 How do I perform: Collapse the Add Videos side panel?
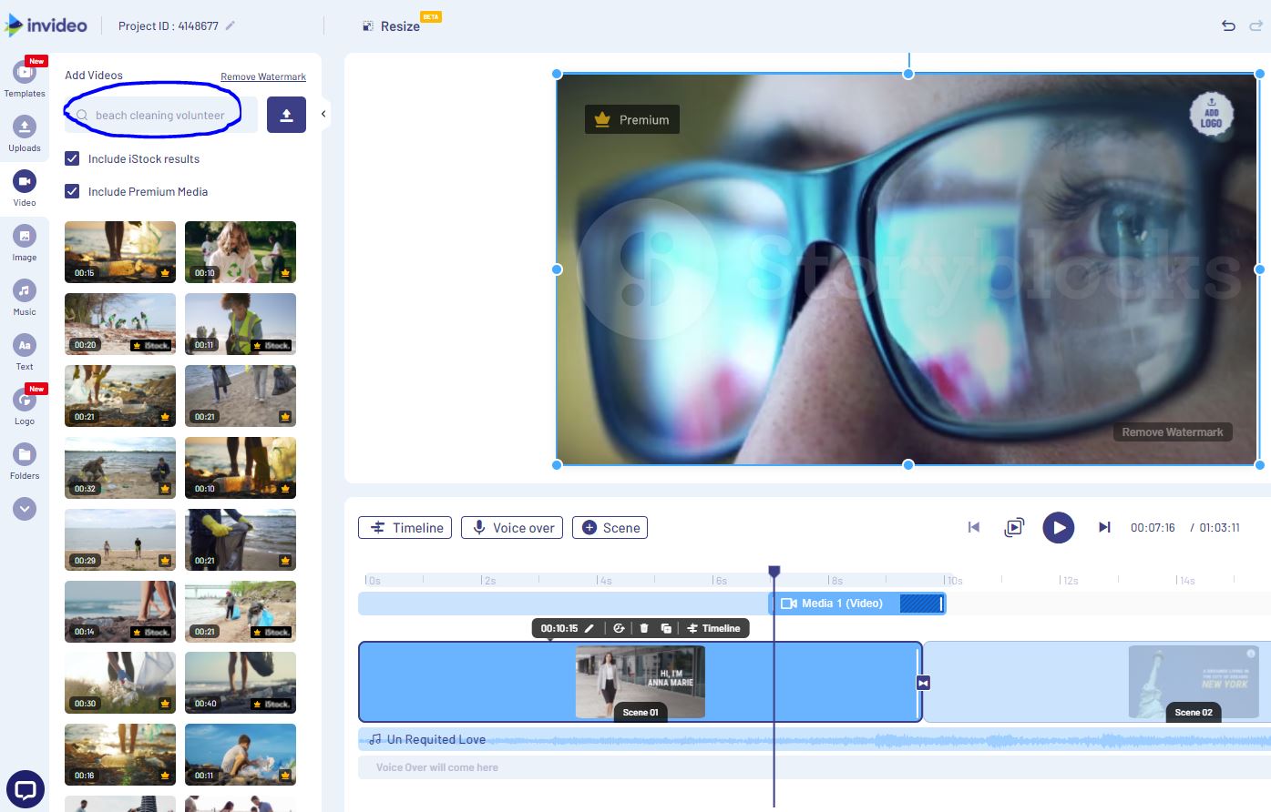pos(323,114)
